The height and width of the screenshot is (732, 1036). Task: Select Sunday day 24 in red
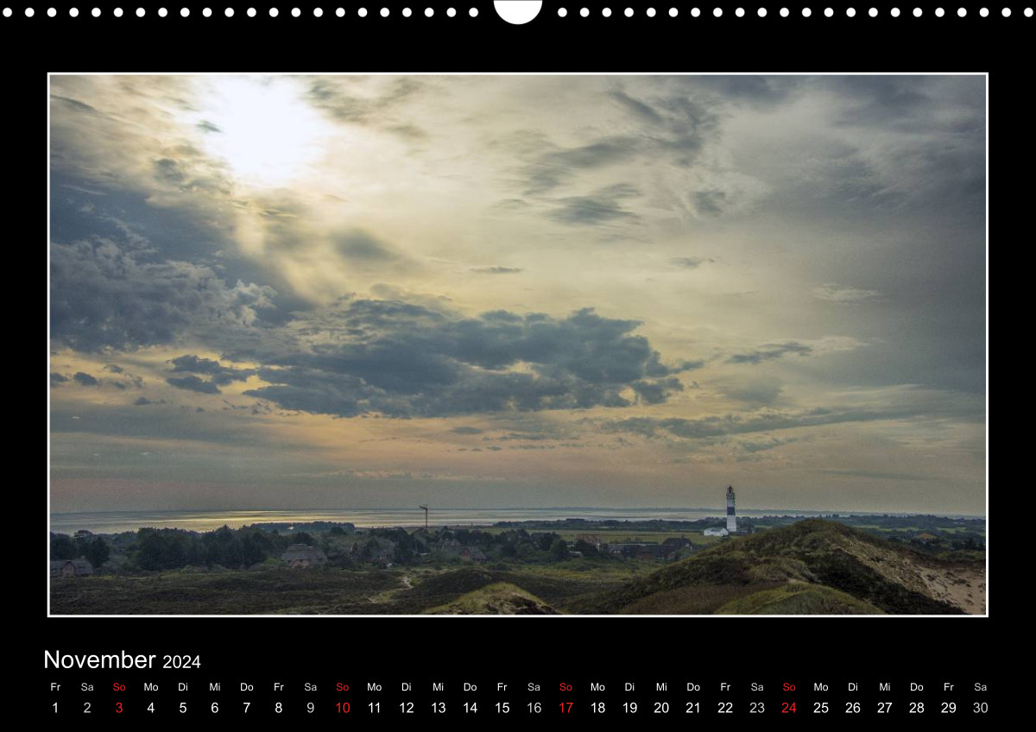click(x=789, y=708)
